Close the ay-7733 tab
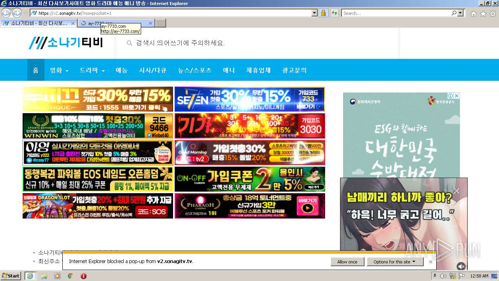The width and height of the screenshot is (499, 281). point(150,23)
